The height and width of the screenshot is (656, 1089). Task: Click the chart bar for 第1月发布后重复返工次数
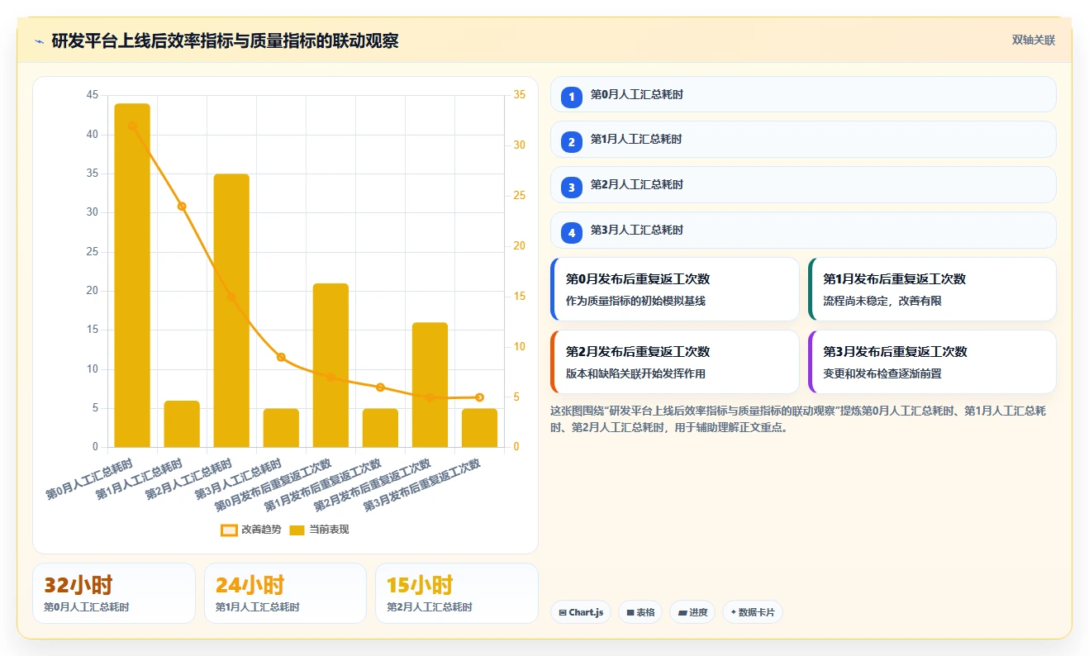(380, 428)
